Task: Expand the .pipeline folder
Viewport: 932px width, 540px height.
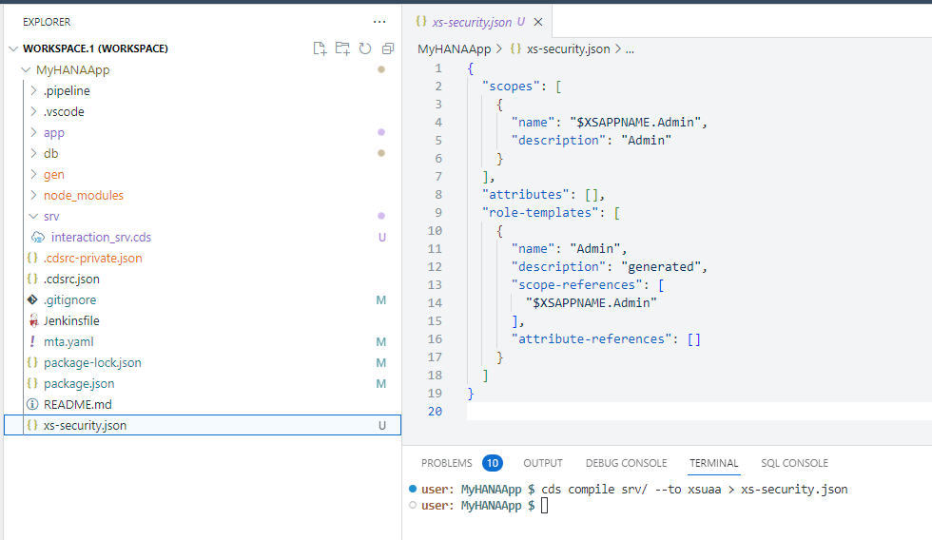Action: (33, 91)
